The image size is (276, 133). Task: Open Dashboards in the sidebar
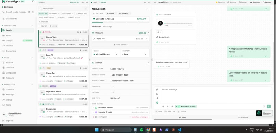point(11,19)
